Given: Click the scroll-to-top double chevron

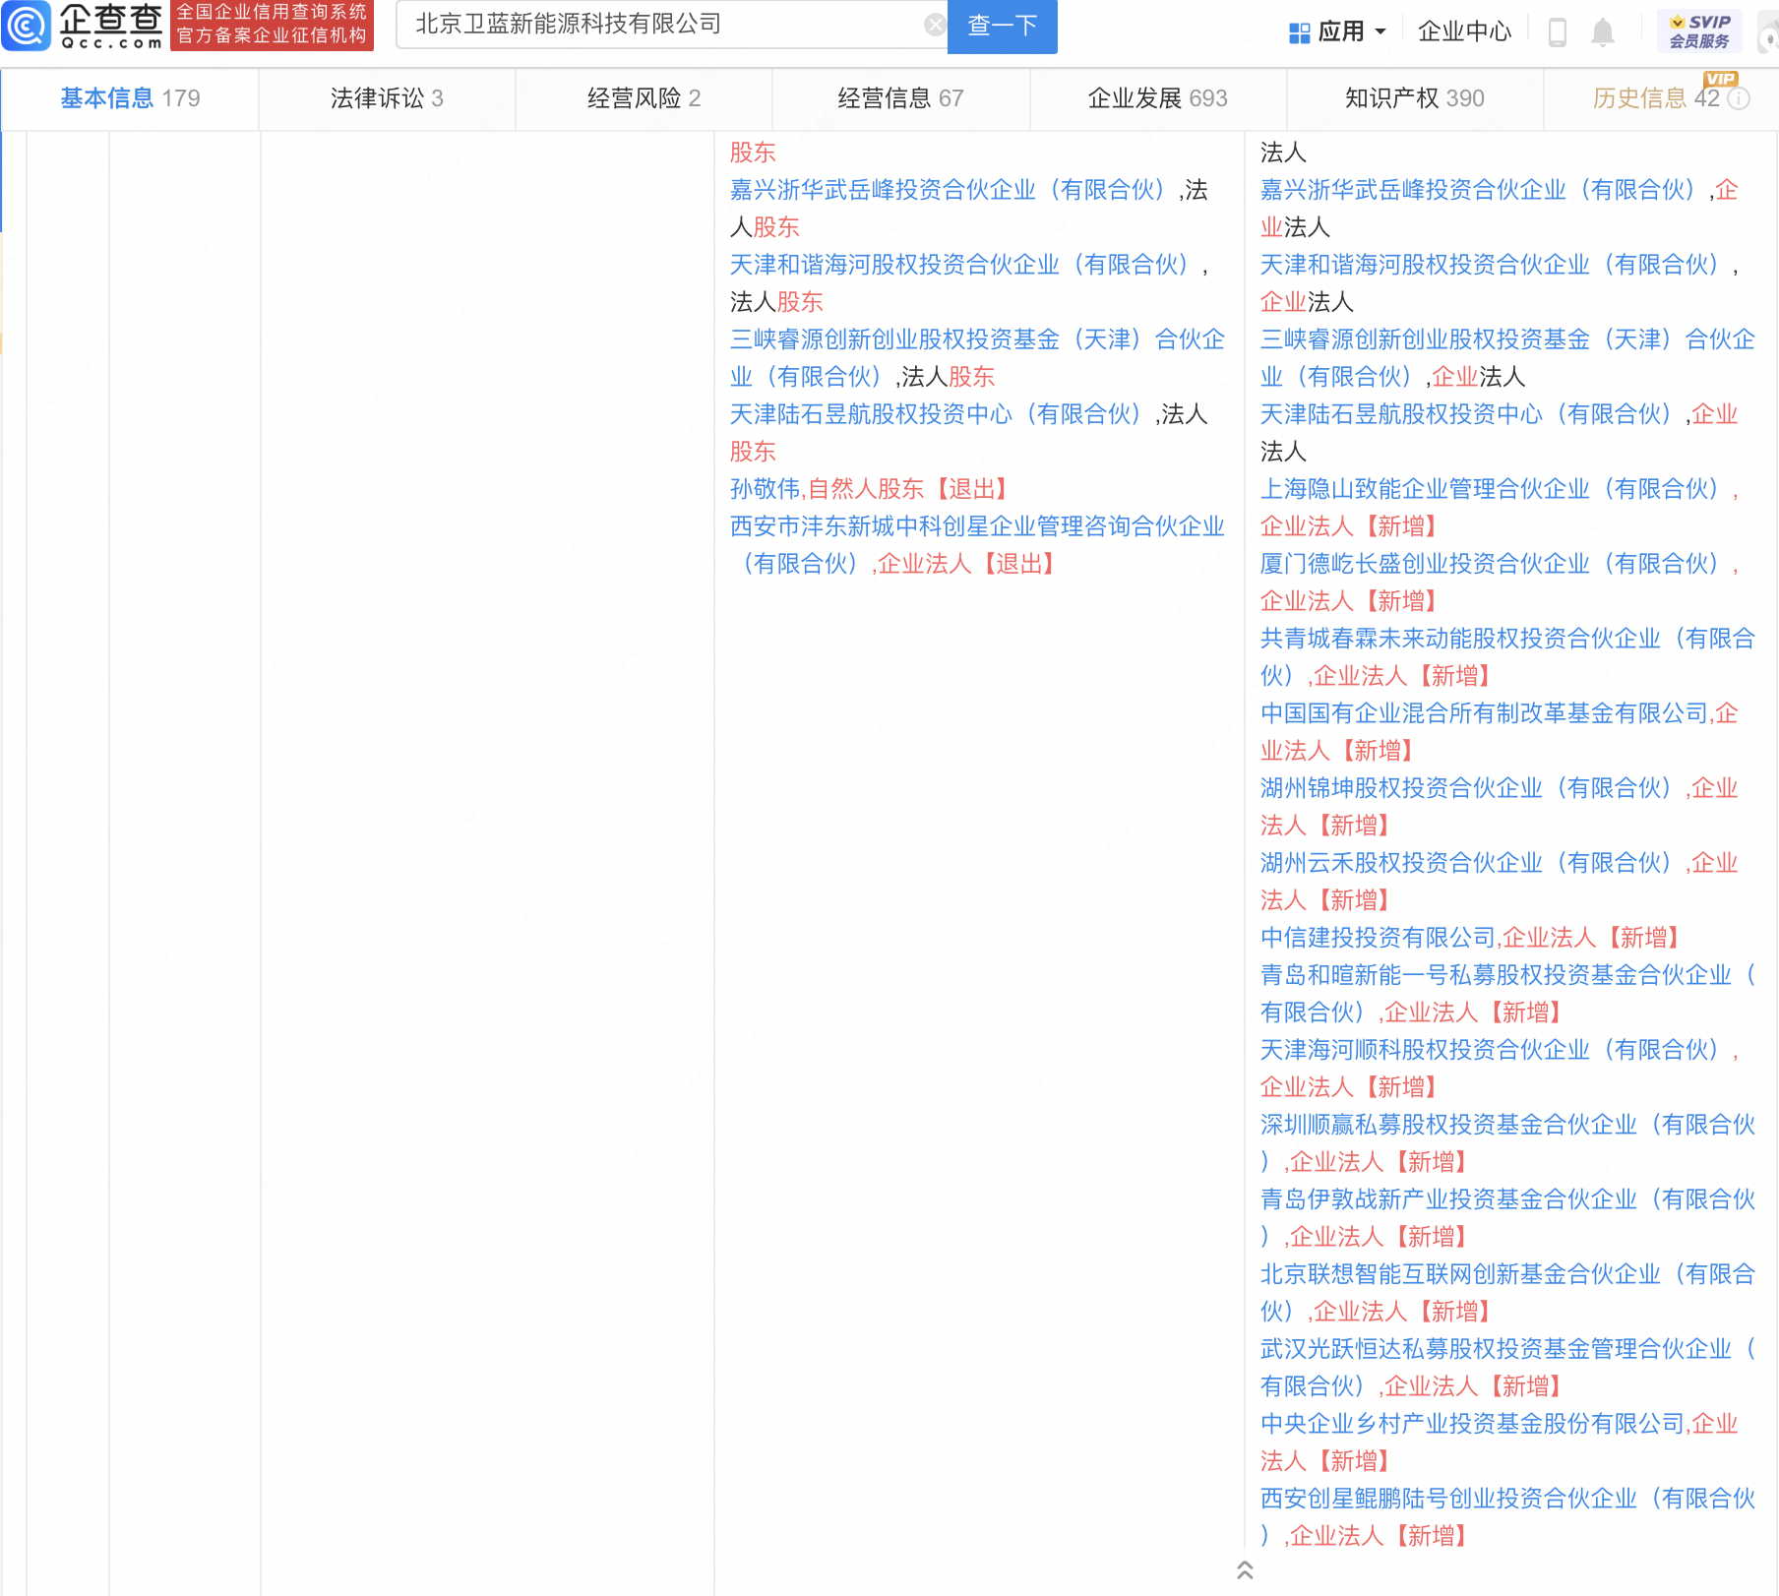Looking at the screenshot, I should click(1245, 1569).
